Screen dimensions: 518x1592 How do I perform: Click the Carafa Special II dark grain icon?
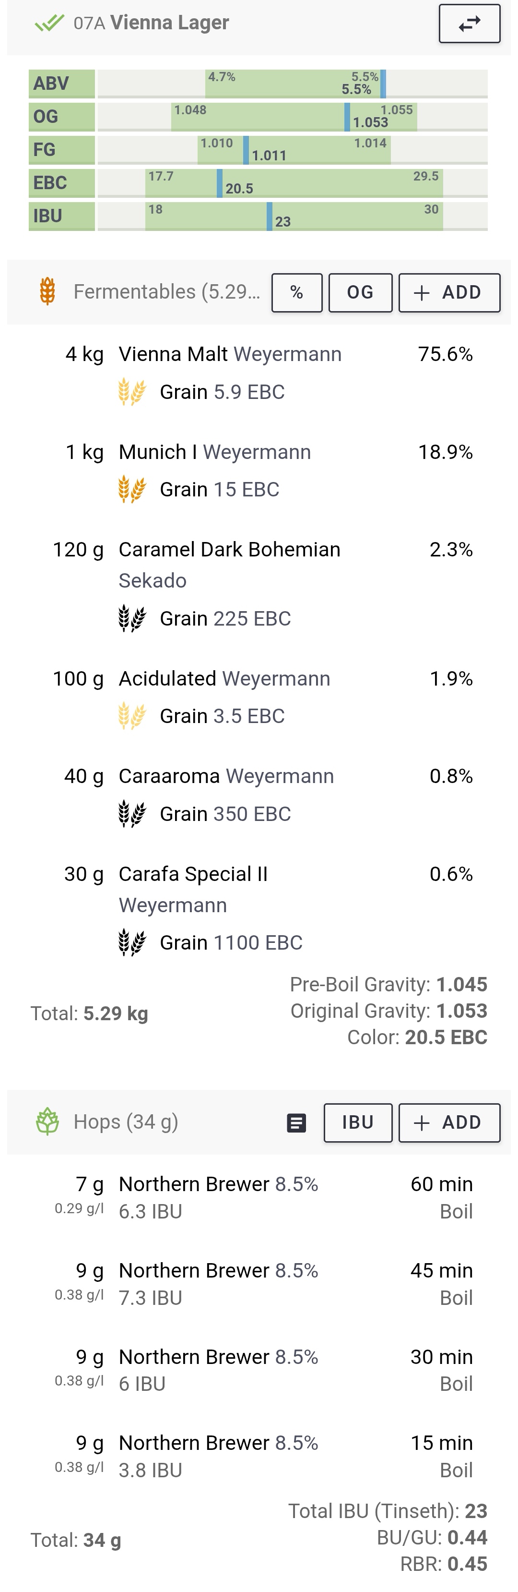pos(132,942)
